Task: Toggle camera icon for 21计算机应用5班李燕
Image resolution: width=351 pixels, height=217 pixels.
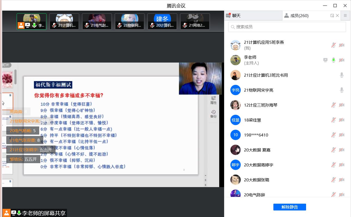Action: point(341,45)
